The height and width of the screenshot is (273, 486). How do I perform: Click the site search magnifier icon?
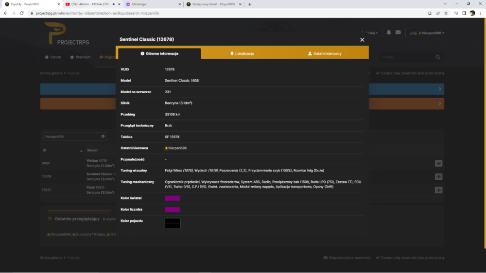(438, 57)
